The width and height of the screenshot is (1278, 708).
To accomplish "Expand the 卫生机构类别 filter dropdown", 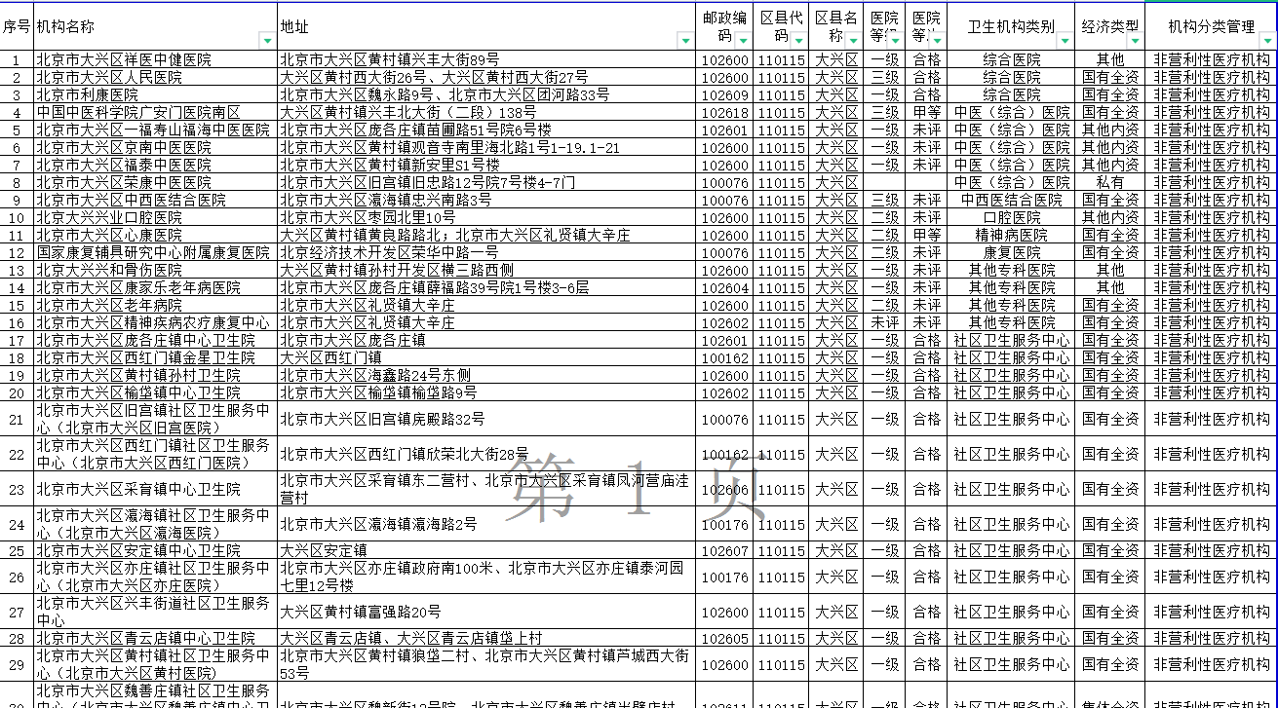I will point(1065,41).
